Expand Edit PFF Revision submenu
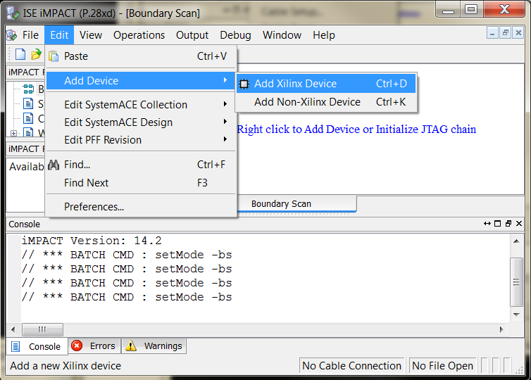The width and height of the screenshot is (531, 380). pos(103,140)
